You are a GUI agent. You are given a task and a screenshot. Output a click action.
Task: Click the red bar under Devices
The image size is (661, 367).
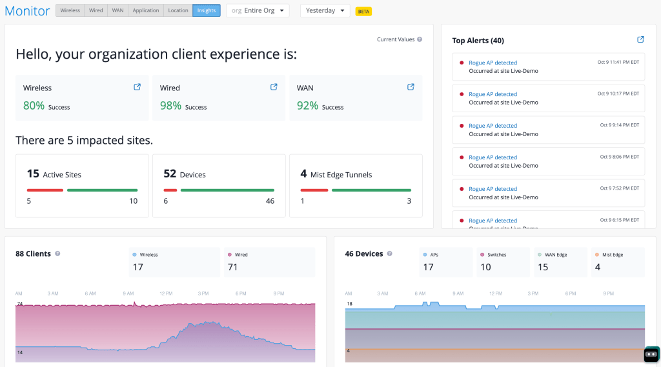pyautogui.click(x=170, y=190)
